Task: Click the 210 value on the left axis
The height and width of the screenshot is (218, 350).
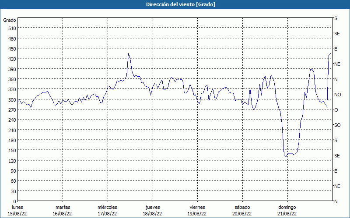Action: (x=12, y=130)
